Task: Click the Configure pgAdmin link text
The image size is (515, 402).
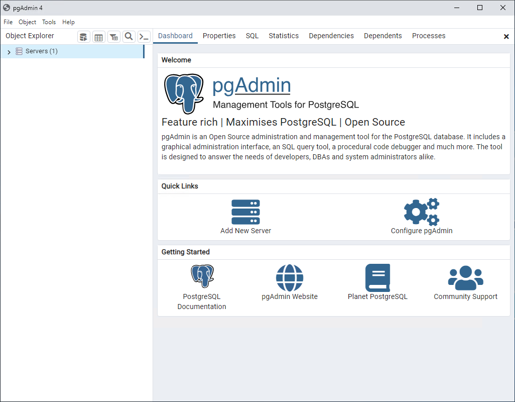Action: [x=422, y=231]
